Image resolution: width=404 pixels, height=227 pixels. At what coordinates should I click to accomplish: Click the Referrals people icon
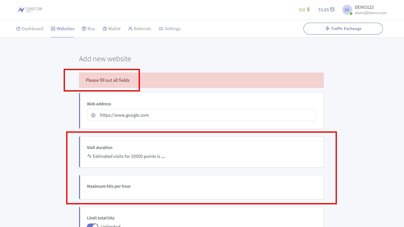click(130, 29)
